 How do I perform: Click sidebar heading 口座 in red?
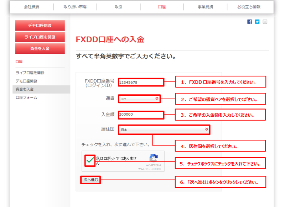click(x=19, y=62)
